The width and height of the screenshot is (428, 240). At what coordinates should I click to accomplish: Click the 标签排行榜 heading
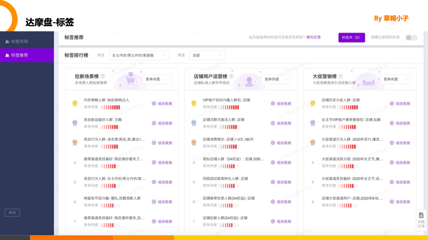(76, 55)
